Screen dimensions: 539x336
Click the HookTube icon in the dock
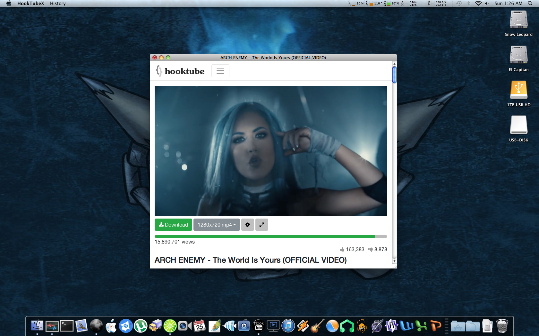[259, 326]
